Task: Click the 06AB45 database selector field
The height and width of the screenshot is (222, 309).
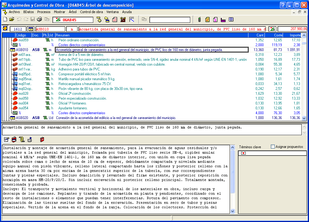Action: (x=73, y=20)
